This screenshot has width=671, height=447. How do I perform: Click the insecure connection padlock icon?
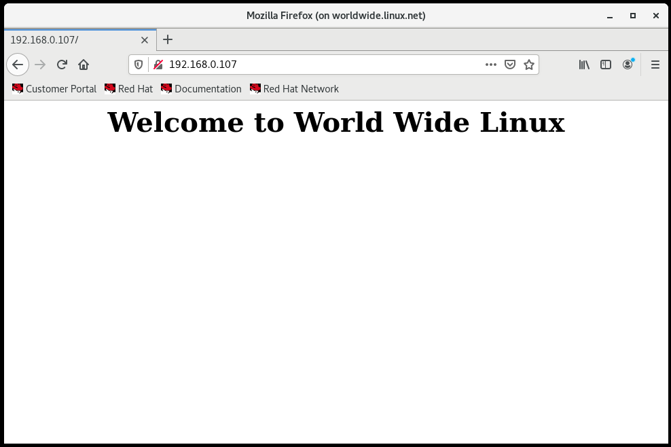coord(158,65)
